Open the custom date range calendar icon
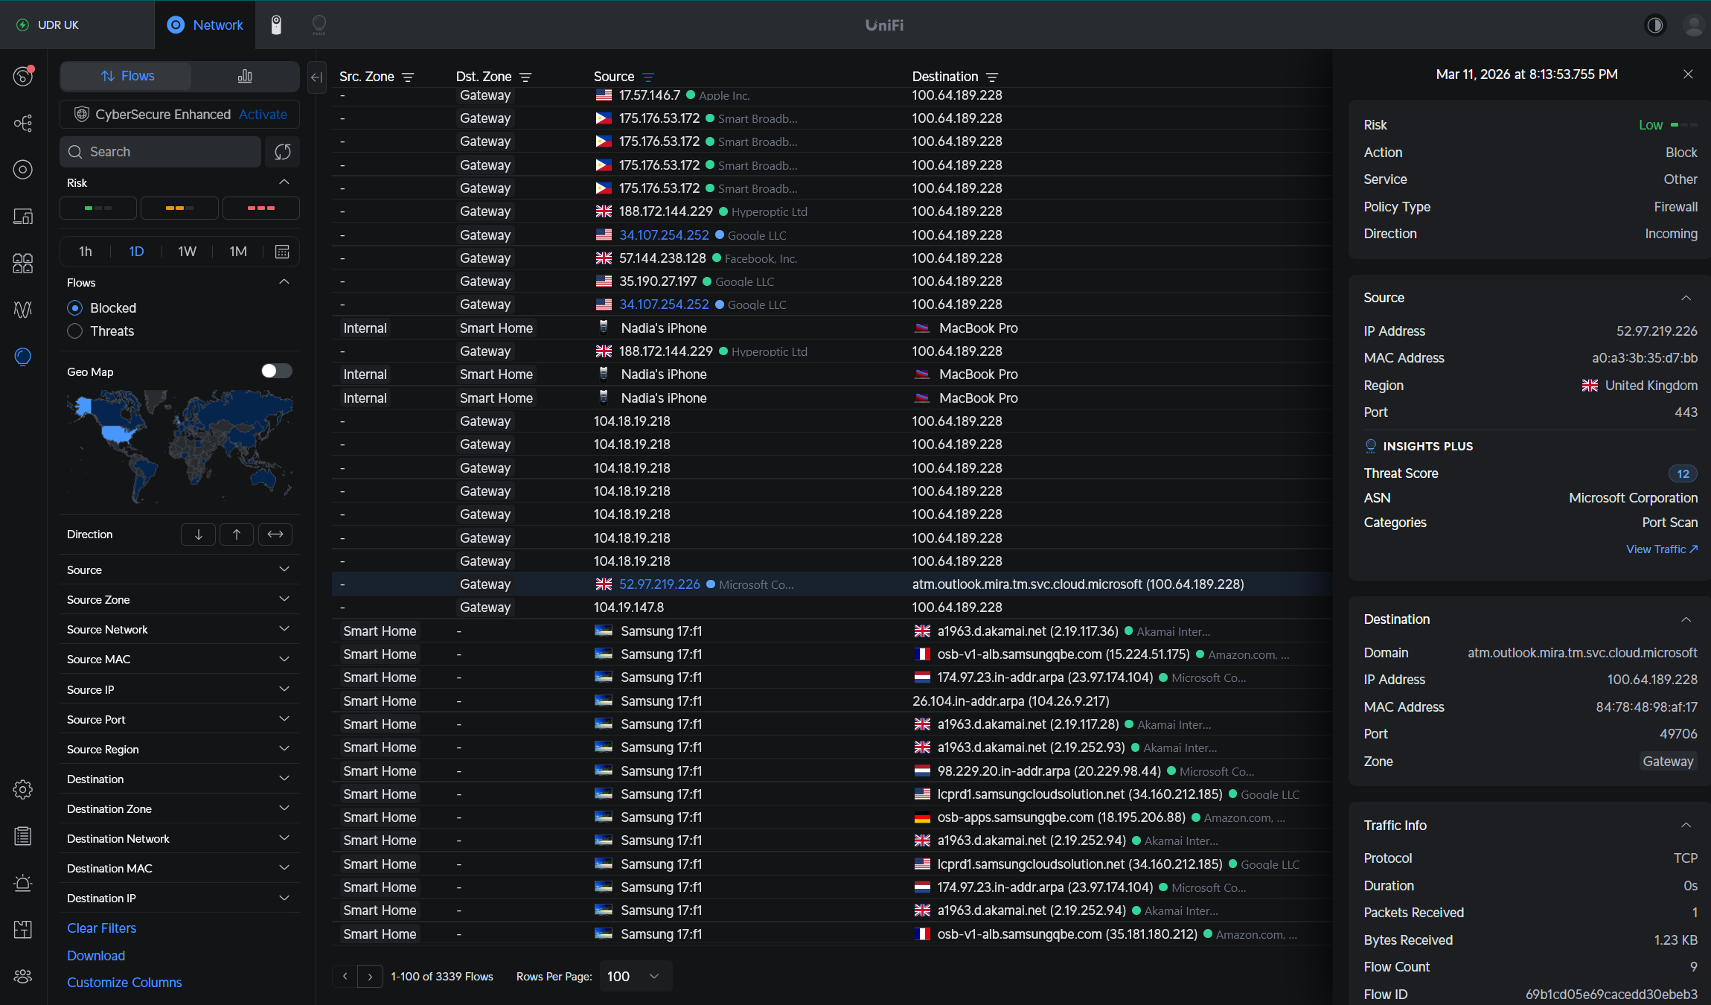1711x1005 pixels. (282, 252)
